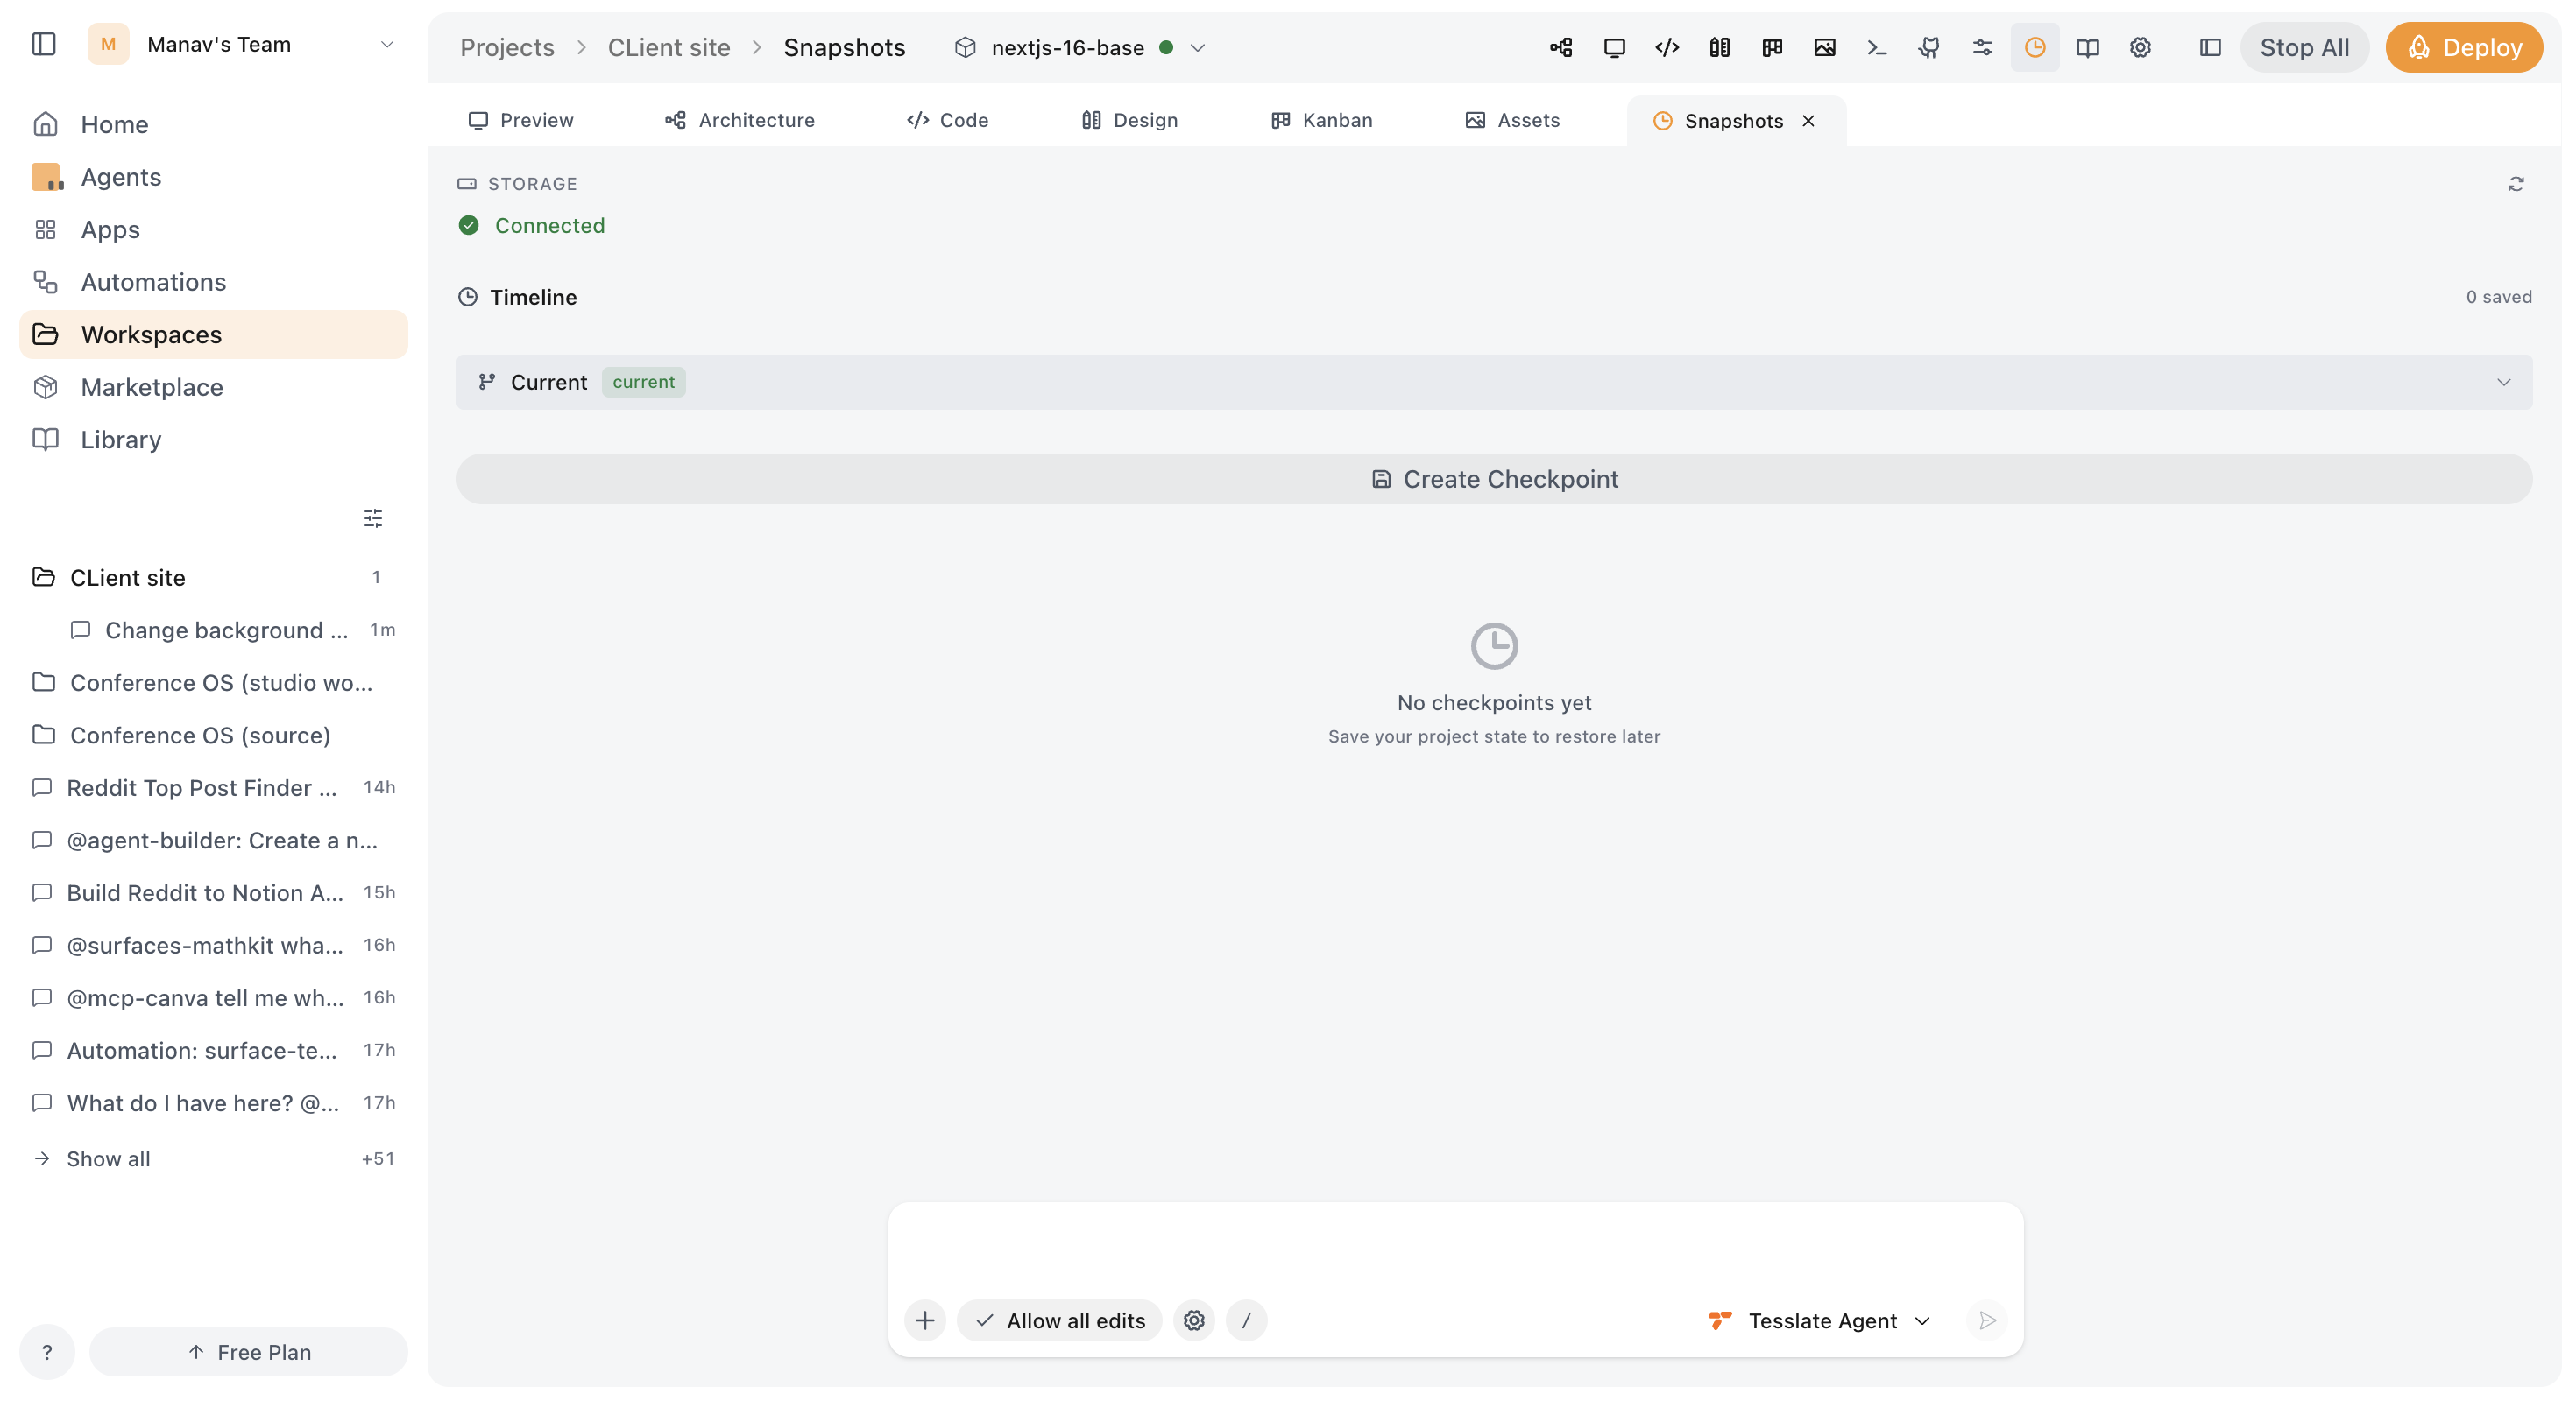Viewport: 2576px width, 1401px height.
Task: Switch to the Architecture tab
Action: pyautogui.click(x=740, y=120)
